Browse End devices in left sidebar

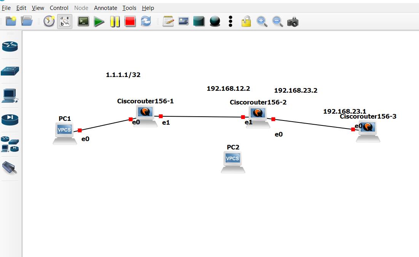coord(10,95)
